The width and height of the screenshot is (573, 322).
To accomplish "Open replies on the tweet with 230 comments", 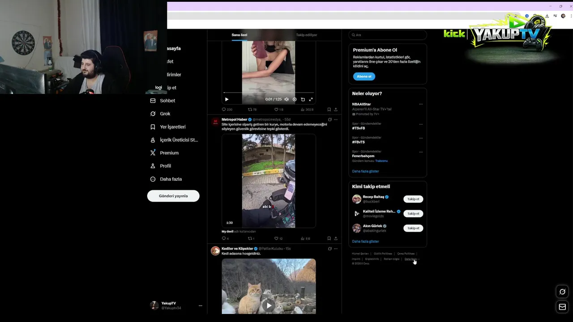I will tap(227, 109).
